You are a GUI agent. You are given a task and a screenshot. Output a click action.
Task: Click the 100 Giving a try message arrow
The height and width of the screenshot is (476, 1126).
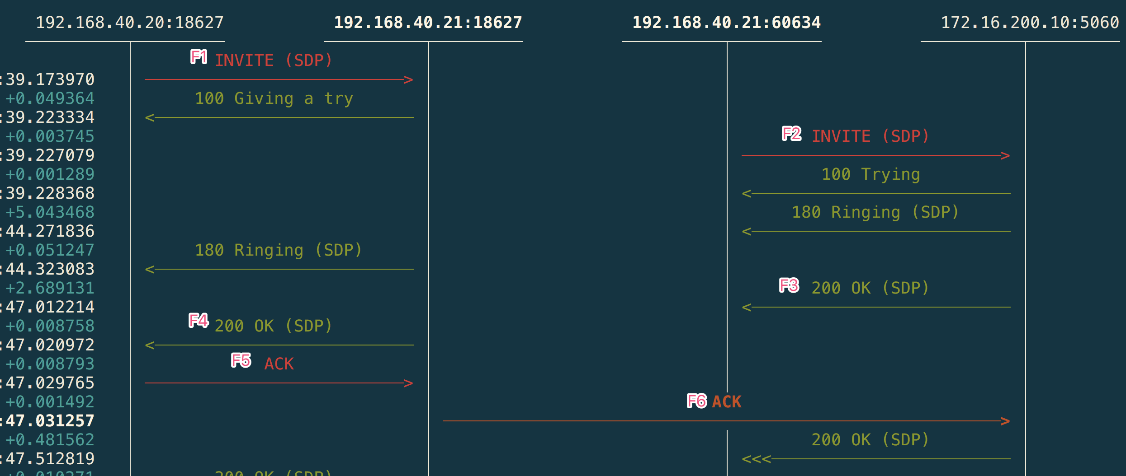pyautogui.click(x=279, y=117)
